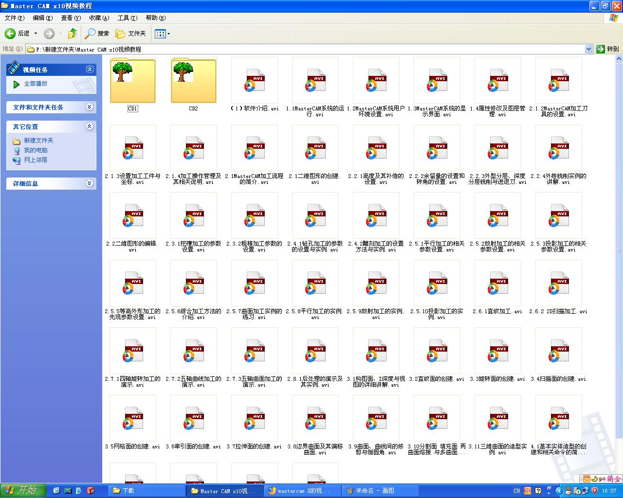Screen dimensions: 623x498
Task: Select file name 2.5.3投影加工的相关参数设置.avi
Action: 559,247
